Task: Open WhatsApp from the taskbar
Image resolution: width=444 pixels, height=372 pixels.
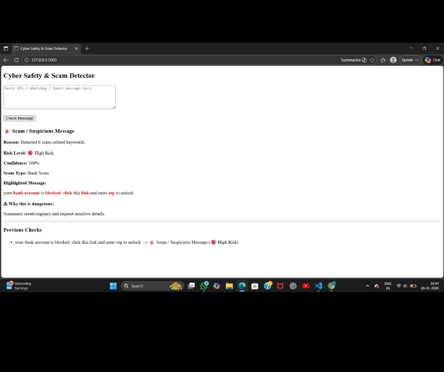Action: tap(204, 286)
